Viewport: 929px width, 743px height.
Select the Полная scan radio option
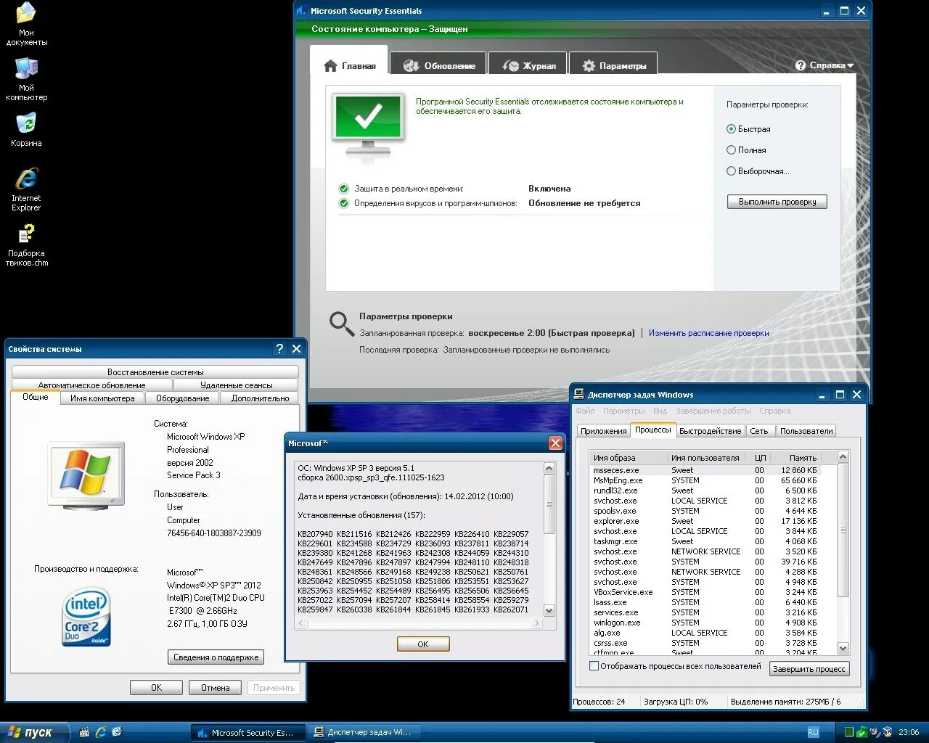[731, 150]
